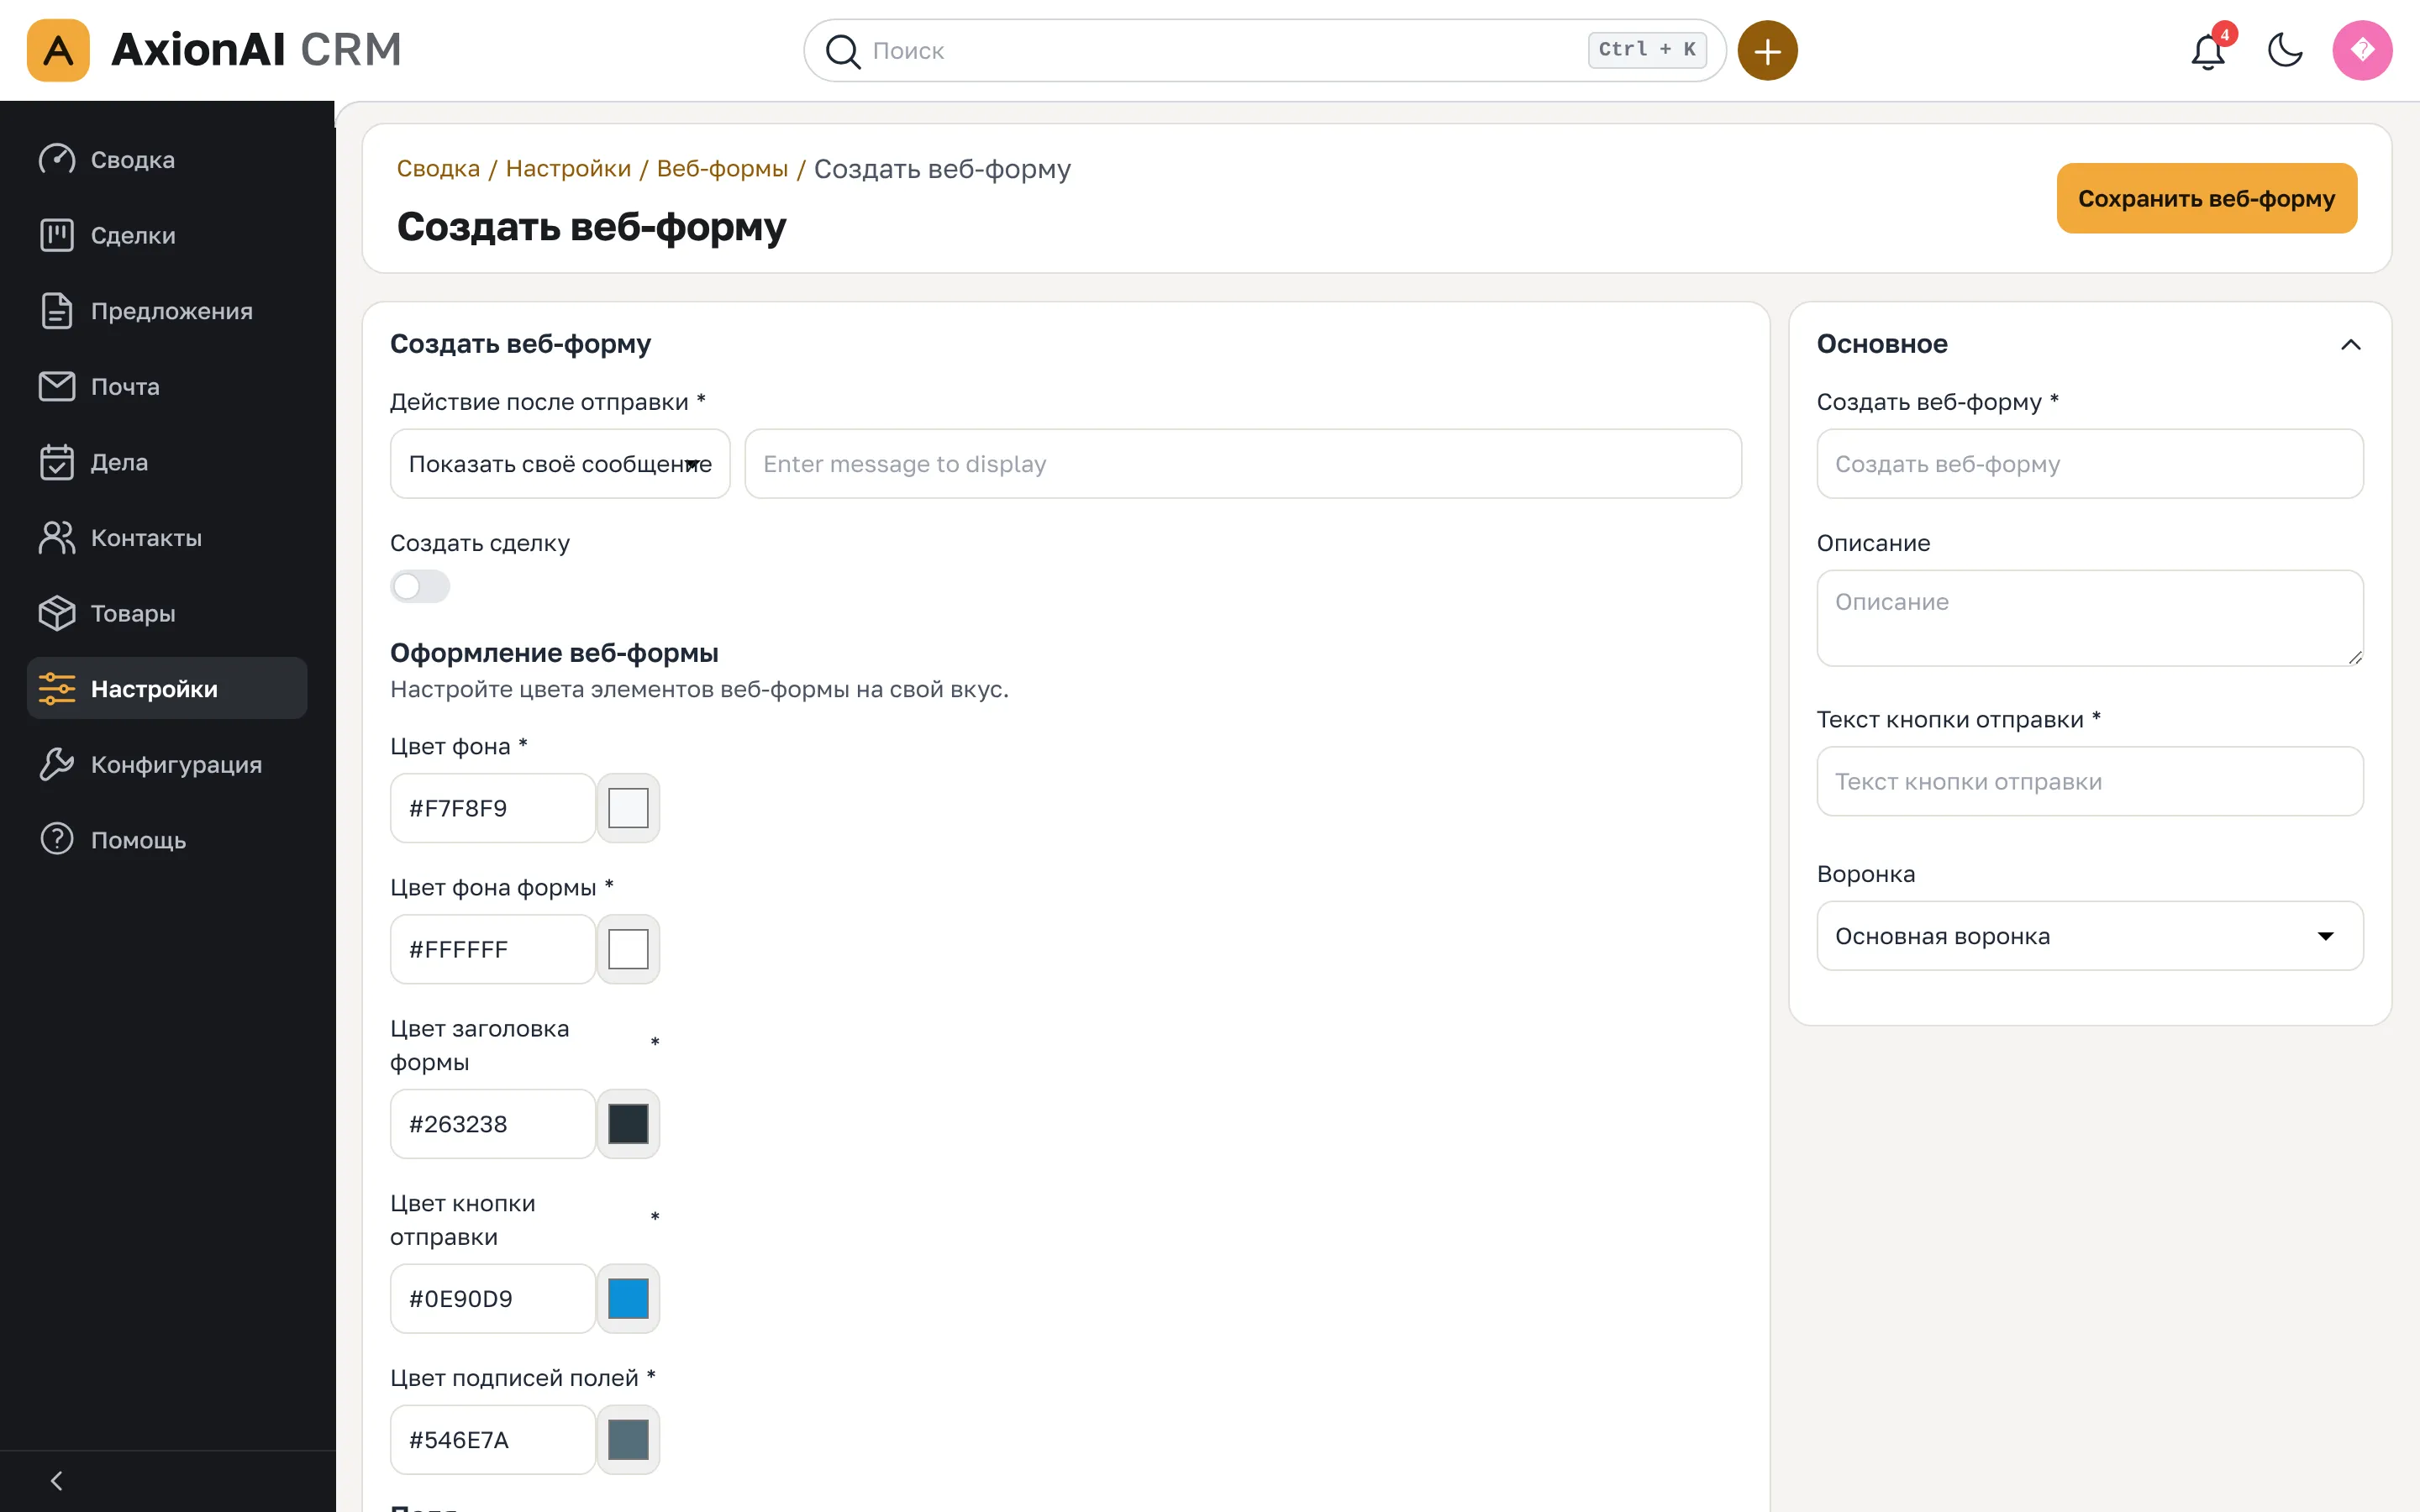
Task: Click the Сделки board icon
Action: [57, 235]
